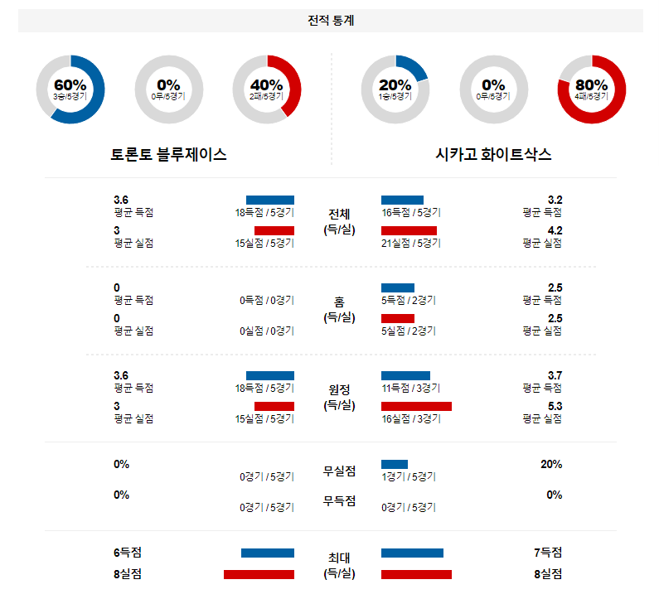Click Toronto's 0% draw donut chart
This screenshot has height=599, width=659.
point(168,89)
